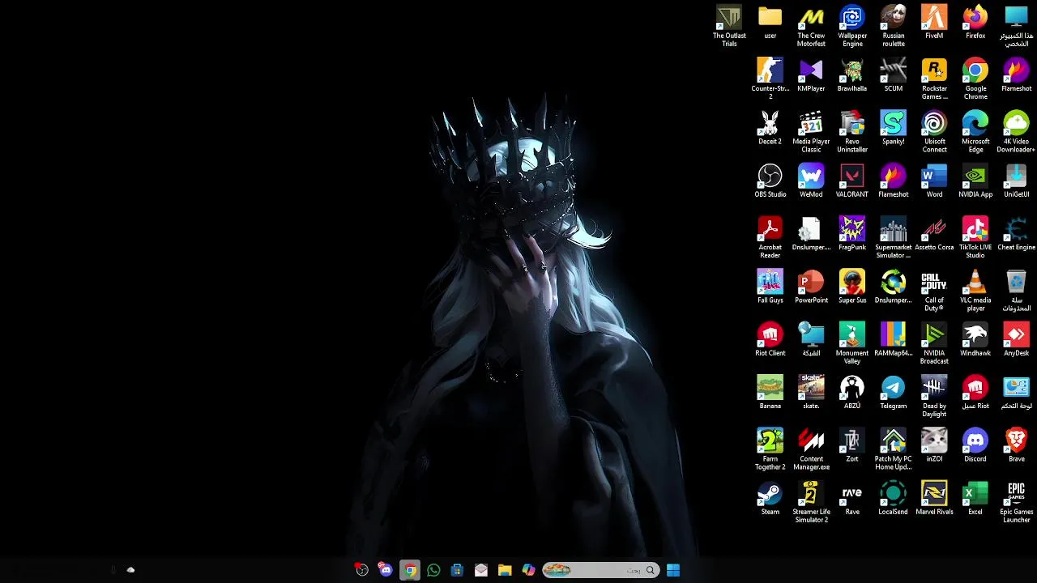Launch Cheat Engine desktop icon
Viewport: 1037px width, 583px height.
pyautogui.click(x=1016, y=233)
